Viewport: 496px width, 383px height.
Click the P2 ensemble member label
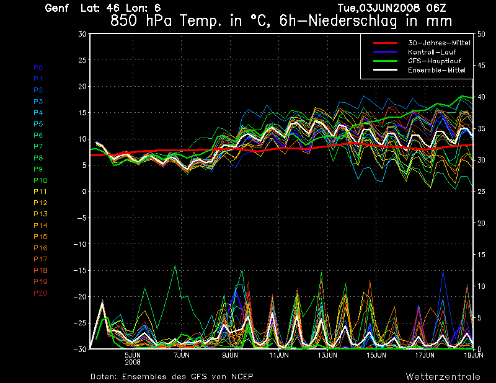38,90
